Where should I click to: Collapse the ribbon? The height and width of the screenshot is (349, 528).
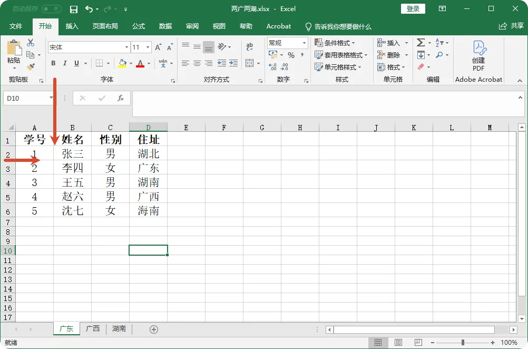tap(520, 81)
